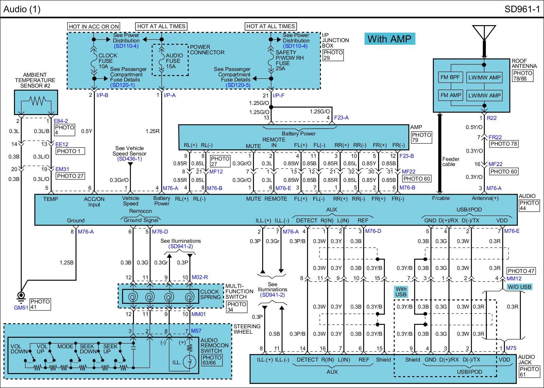Select the PHOTO 63/66 box
544x388 pixels.
(212, 360)
